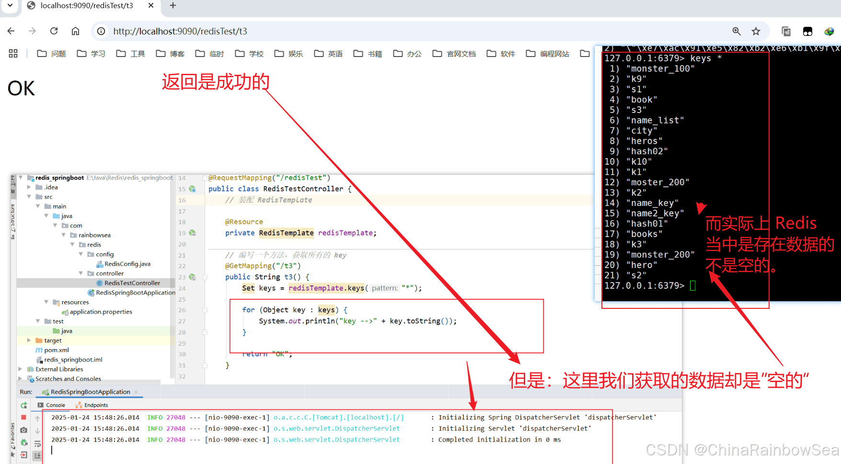Screen dimensions: 841x464
Task: Open the 学习 bookmark folder
Action: coord(91,54)
